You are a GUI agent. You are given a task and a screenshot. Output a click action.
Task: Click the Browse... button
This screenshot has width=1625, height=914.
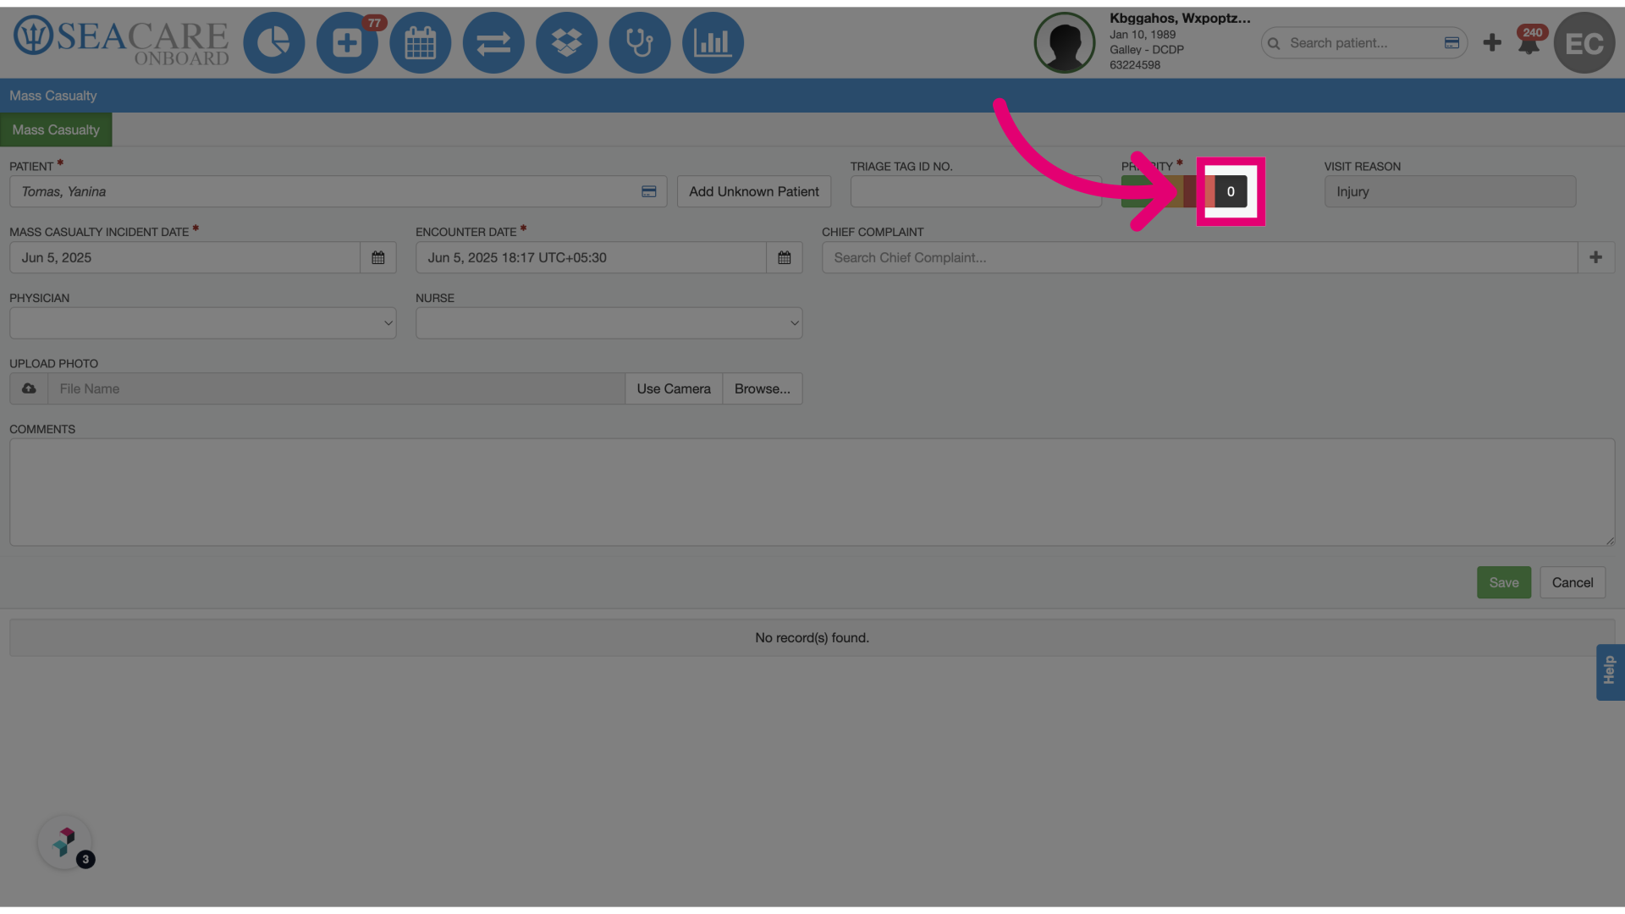click(763, 388)
